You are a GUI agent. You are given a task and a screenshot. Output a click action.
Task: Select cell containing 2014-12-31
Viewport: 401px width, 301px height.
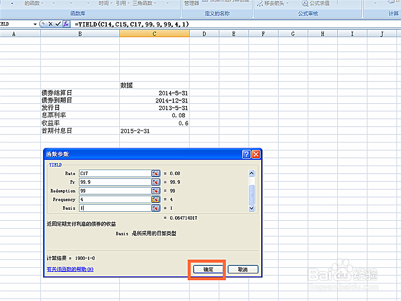click(154, 100)
